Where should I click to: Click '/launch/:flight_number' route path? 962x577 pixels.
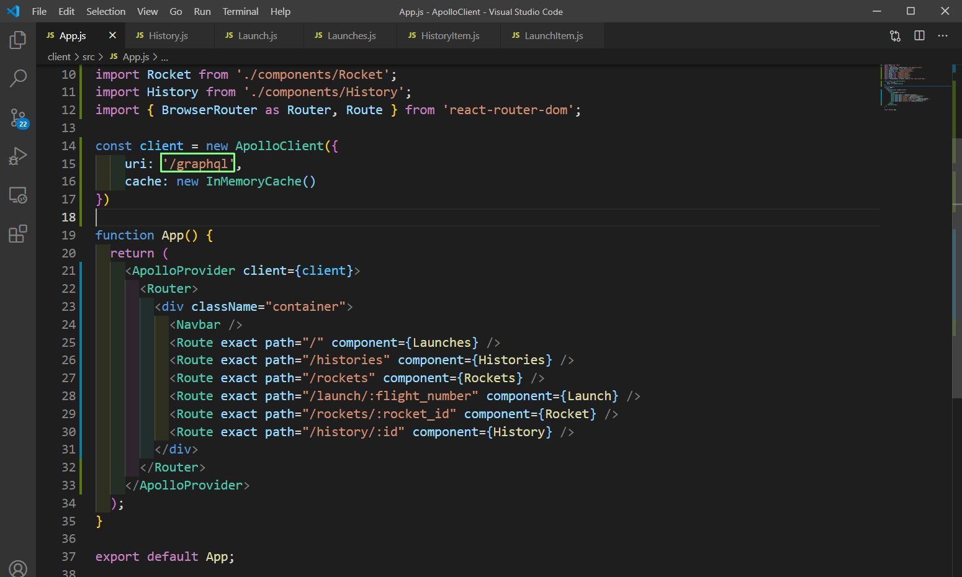390,396
